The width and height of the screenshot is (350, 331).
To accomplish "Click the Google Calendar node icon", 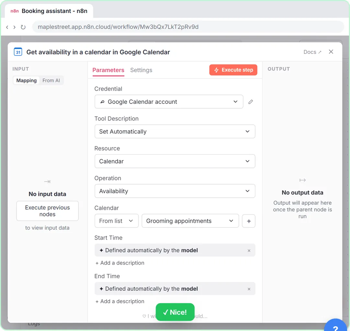I will point(18,52).
